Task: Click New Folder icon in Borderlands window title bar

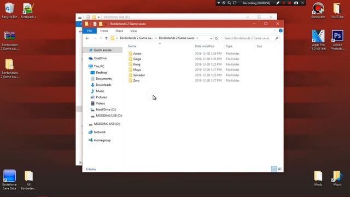Action: pos(101,24)
